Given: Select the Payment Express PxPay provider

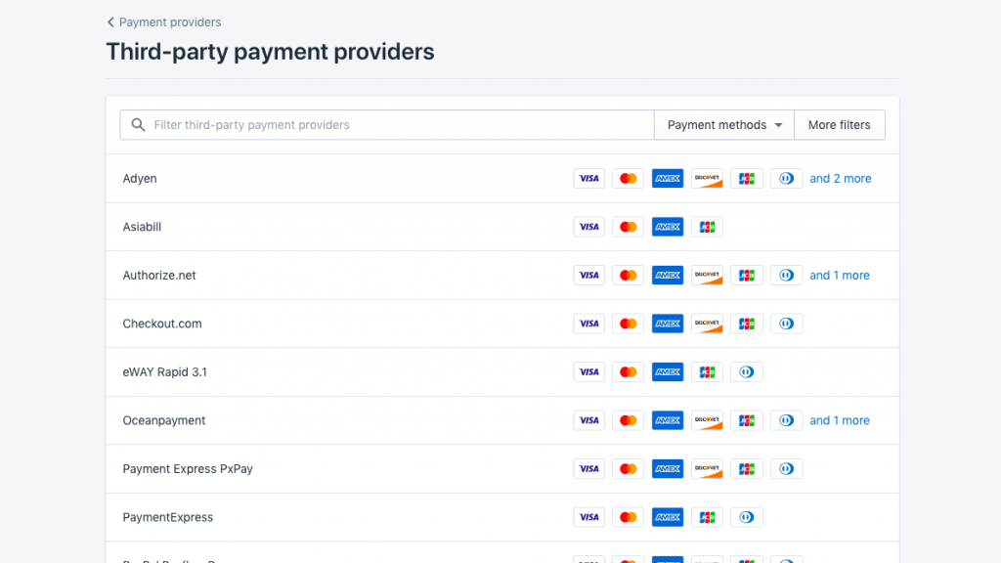Looking at the screenshot, I should click(x=502, y=470).
